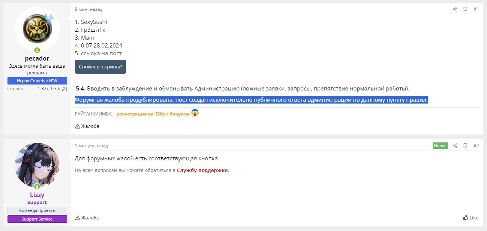Open Lizzy's avatar image
The height and width of the screenshot is (231, 487).
coord(37,164)
